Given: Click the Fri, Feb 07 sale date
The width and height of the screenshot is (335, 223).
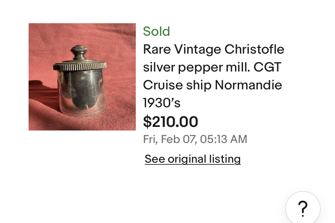Looking at the screenshot, I should [170, 139].
